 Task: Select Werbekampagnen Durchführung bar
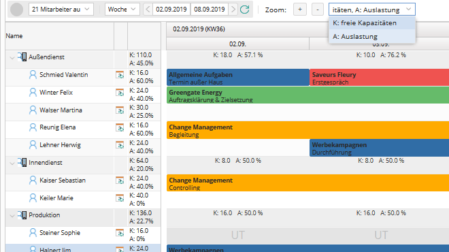(x=379, y=148)
